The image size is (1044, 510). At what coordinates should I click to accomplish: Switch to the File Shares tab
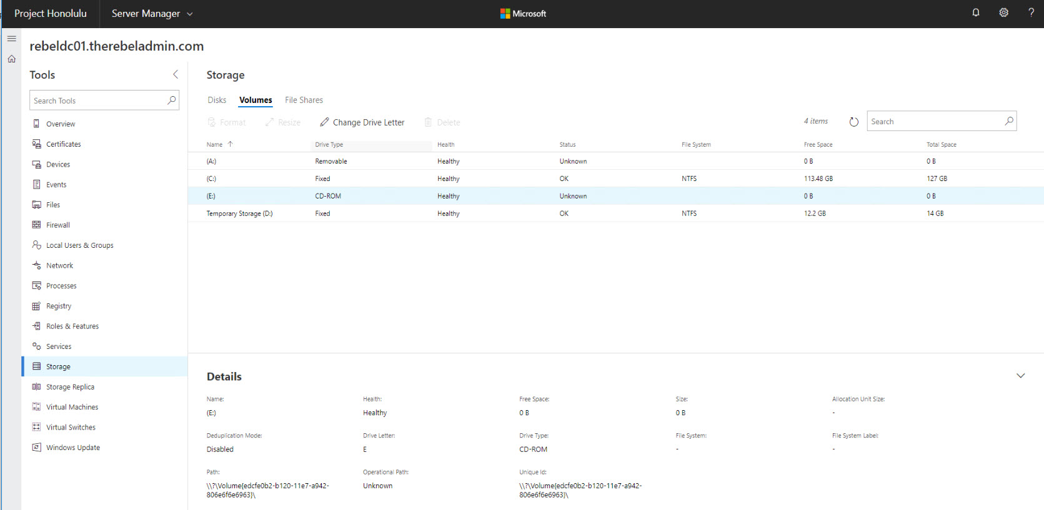pyautogui.click(x=304, y=100)
